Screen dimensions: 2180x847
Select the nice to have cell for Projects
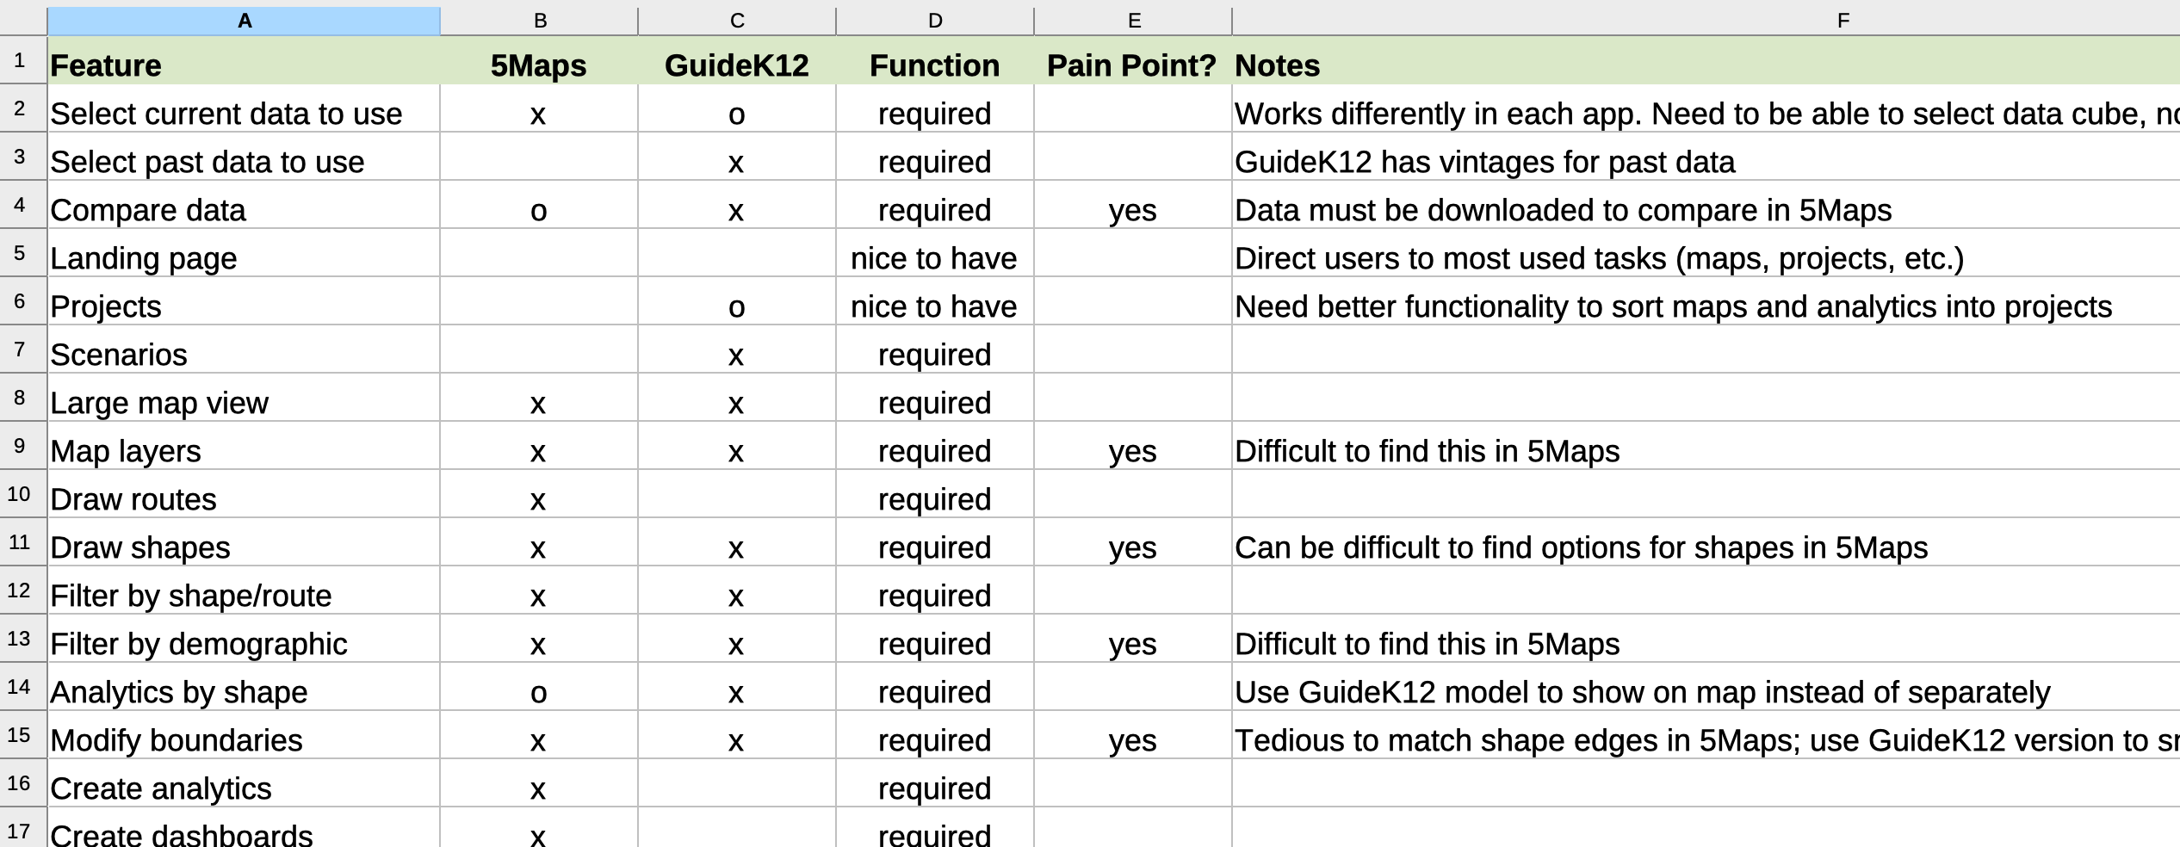pos(933,306)
